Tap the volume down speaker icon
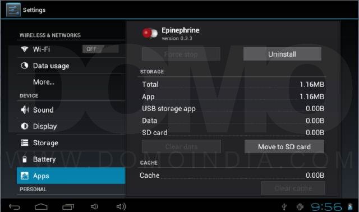The height and width of the screenshot is (212, 359). pyautogui.click(x=94, y=207)
